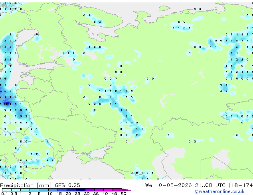Pick the 20–25 mm dark blue legend box
Screen dimensions: 253x195
[71, 190]
